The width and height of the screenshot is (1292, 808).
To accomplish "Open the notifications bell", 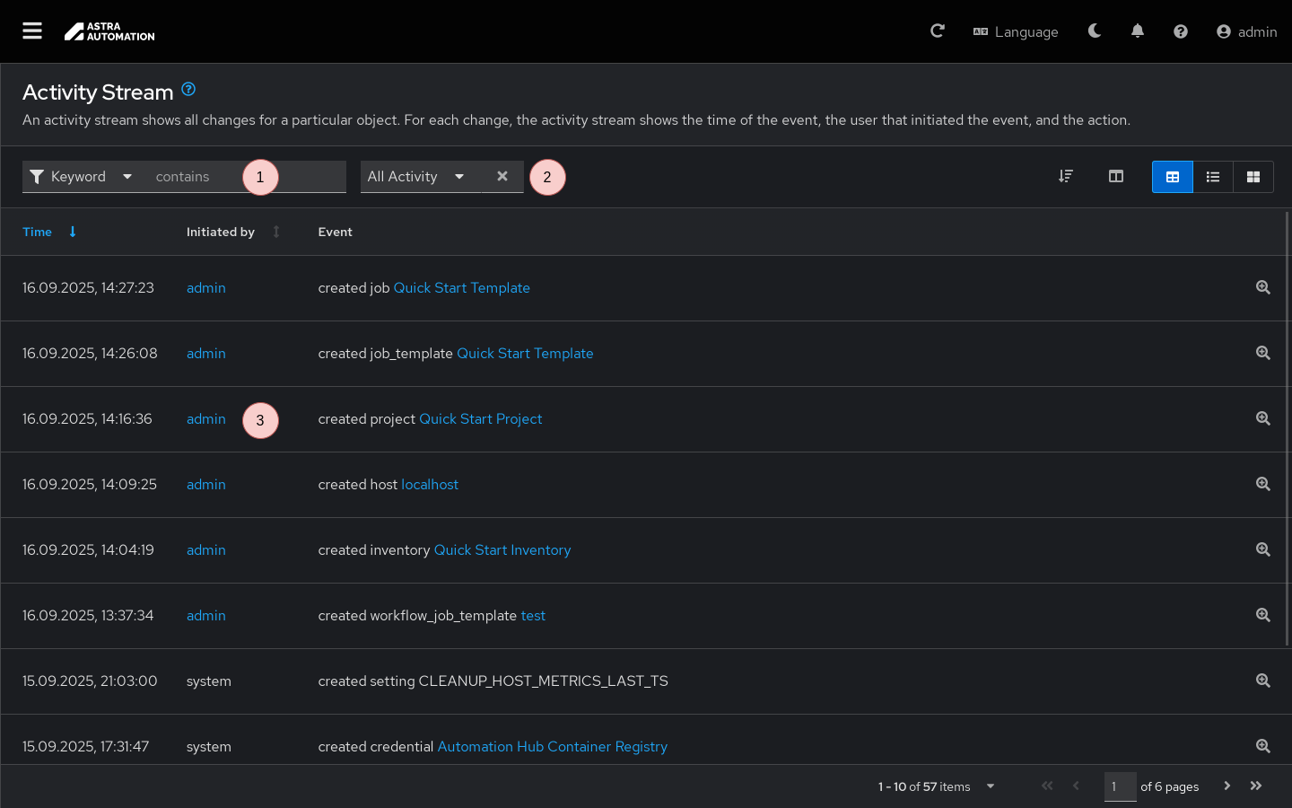I will click(1138, 31).
